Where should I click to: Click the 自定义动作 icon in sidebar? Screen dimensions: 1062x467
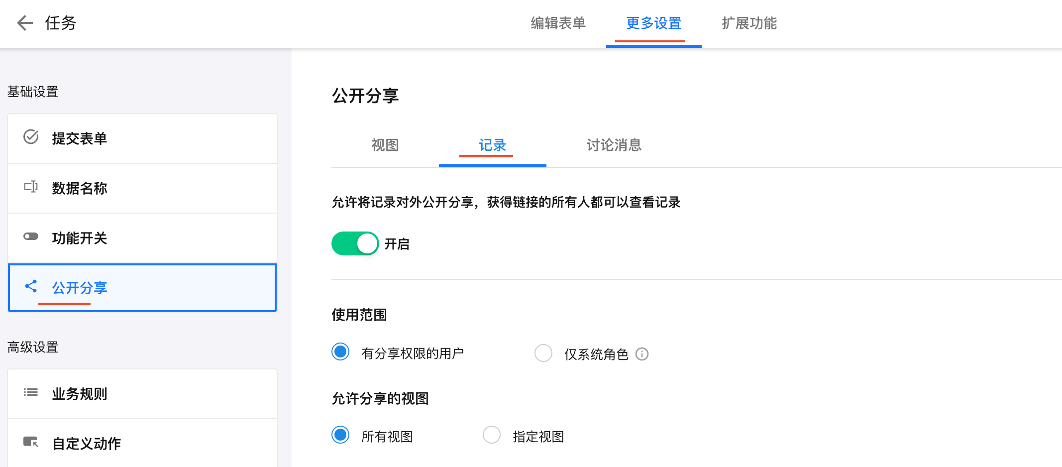[31, 442]
